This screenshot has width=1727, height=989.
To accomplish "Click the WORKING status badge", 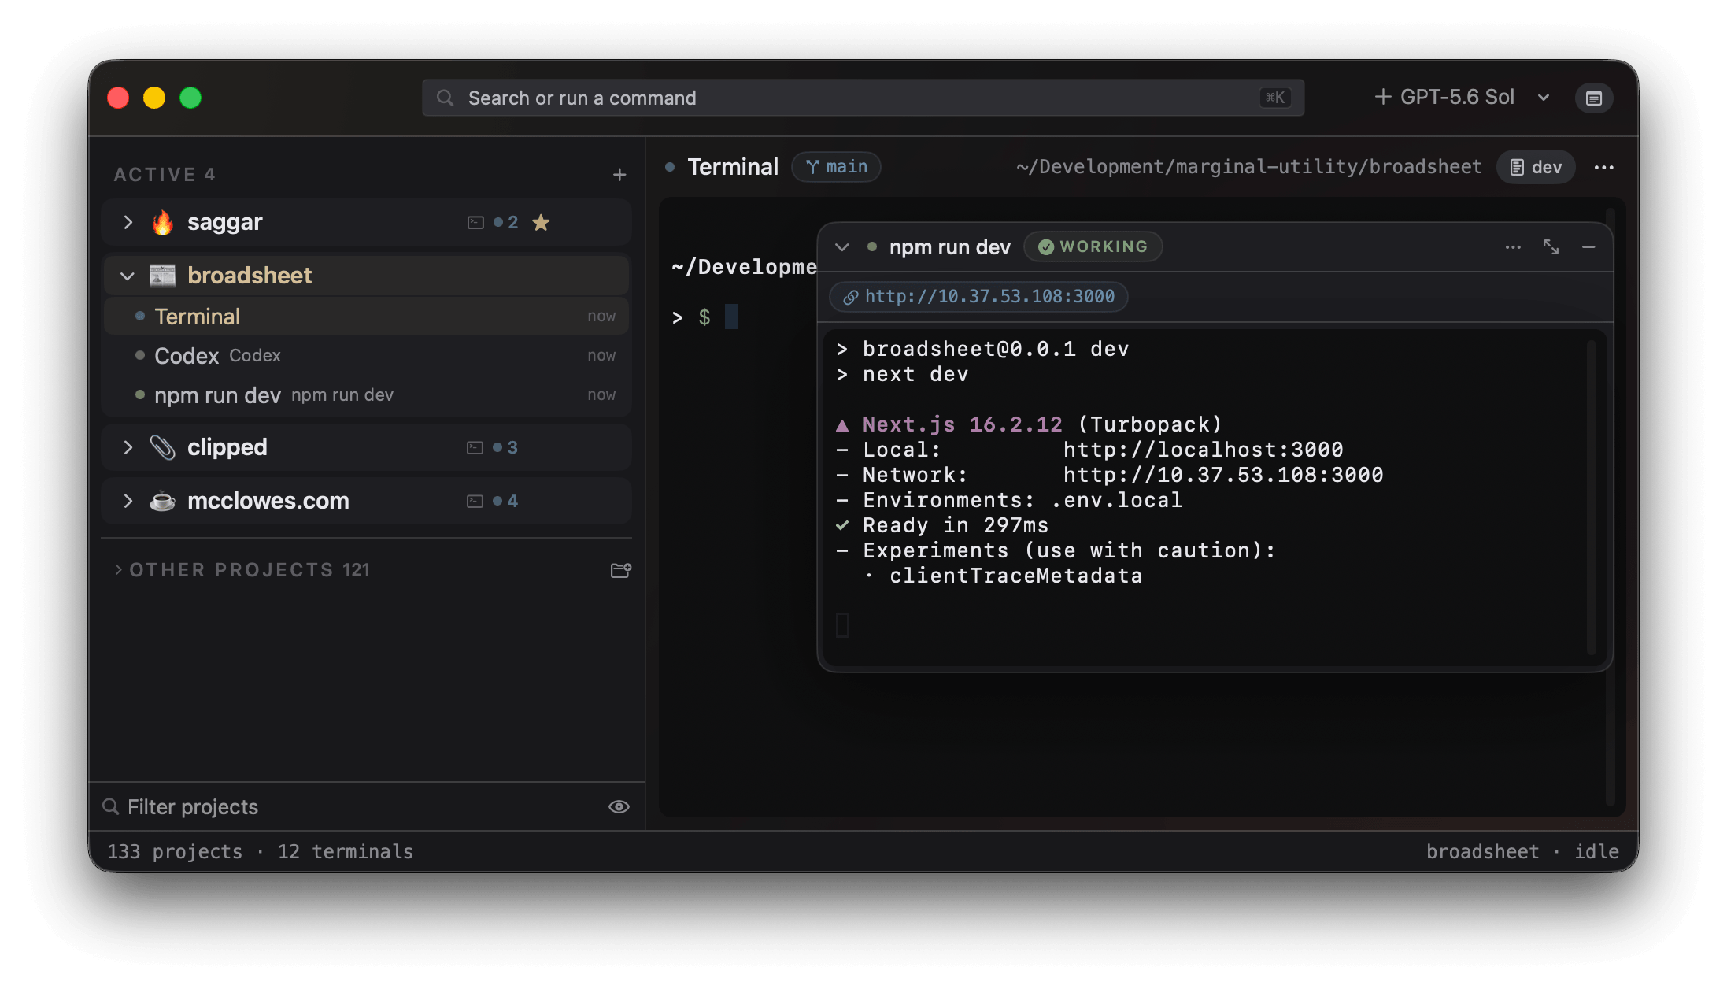I will pos(1093,246).
